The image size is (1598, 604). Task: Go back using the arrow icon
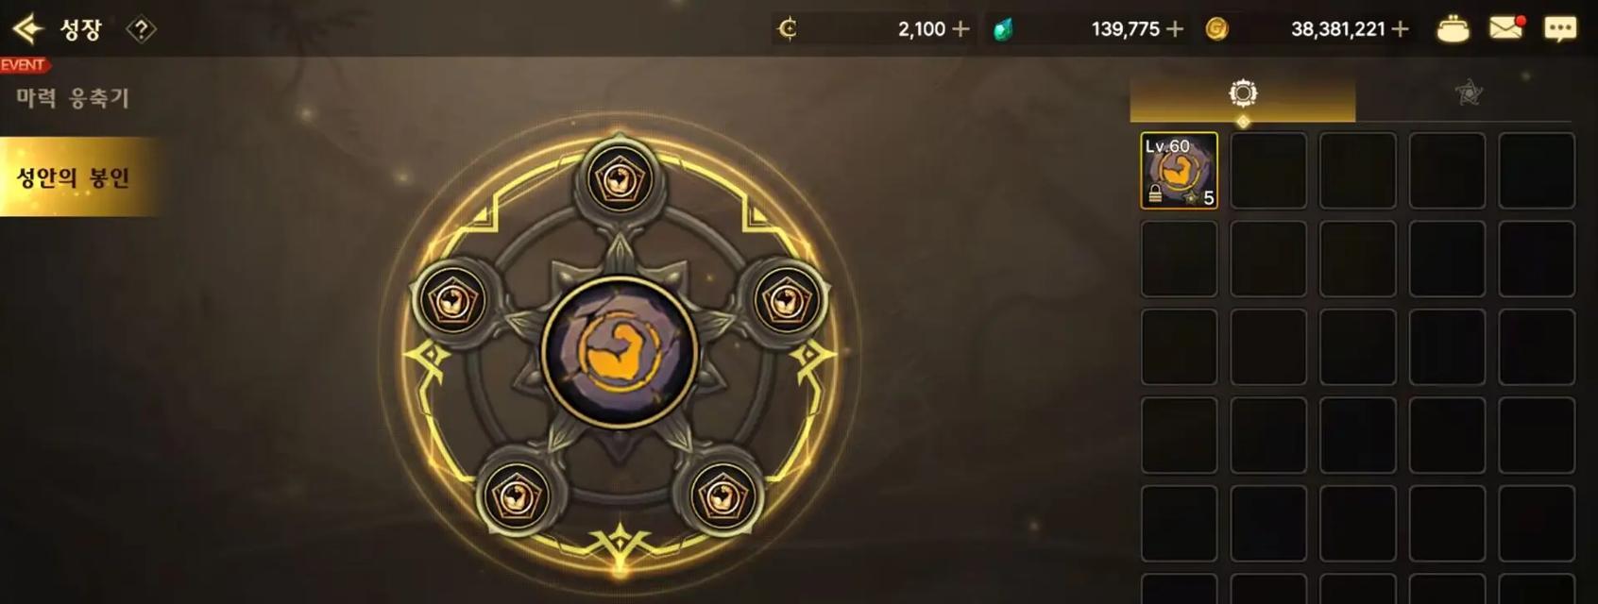tap(28, 29)
